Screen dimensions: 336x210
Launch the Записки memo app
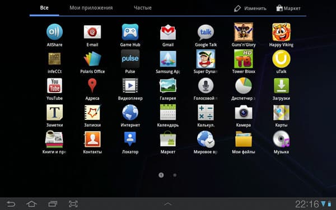click(x=92, y=113)
